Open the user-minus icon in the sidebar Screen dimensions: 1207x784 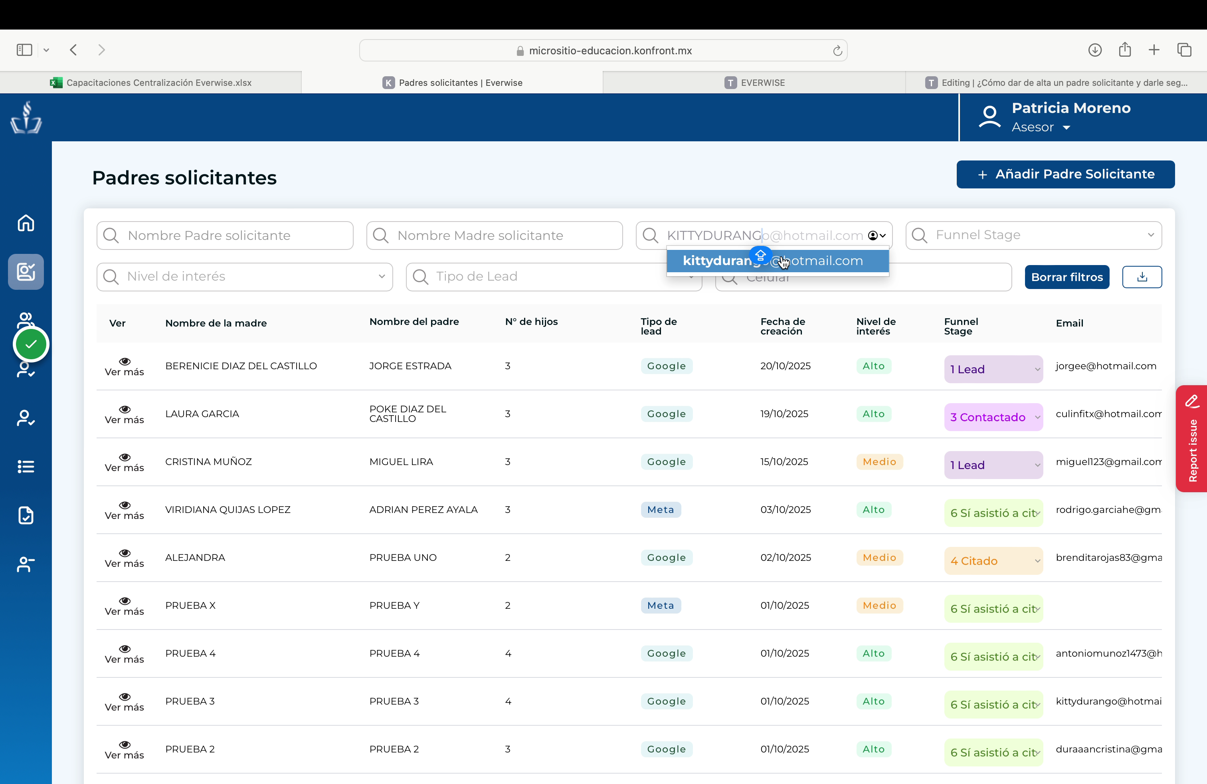(26, 564)
